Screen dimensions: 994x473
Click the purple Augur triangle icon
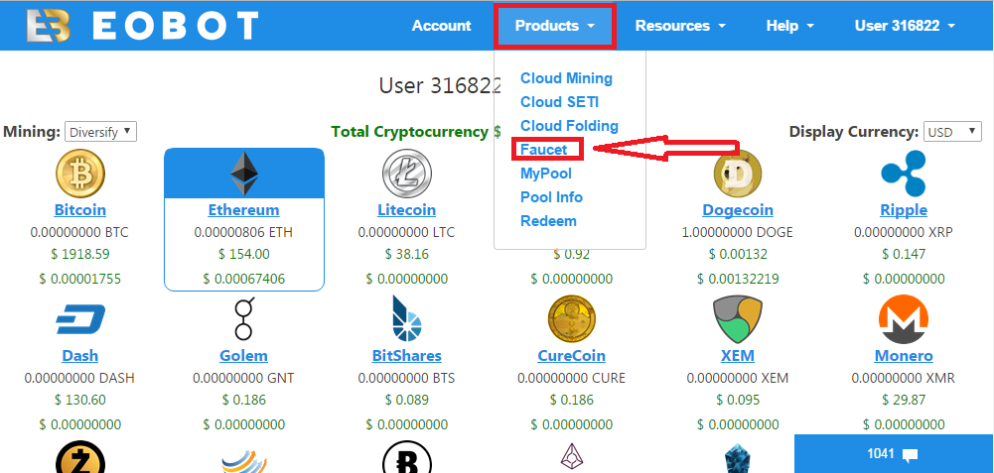[571, 458]
